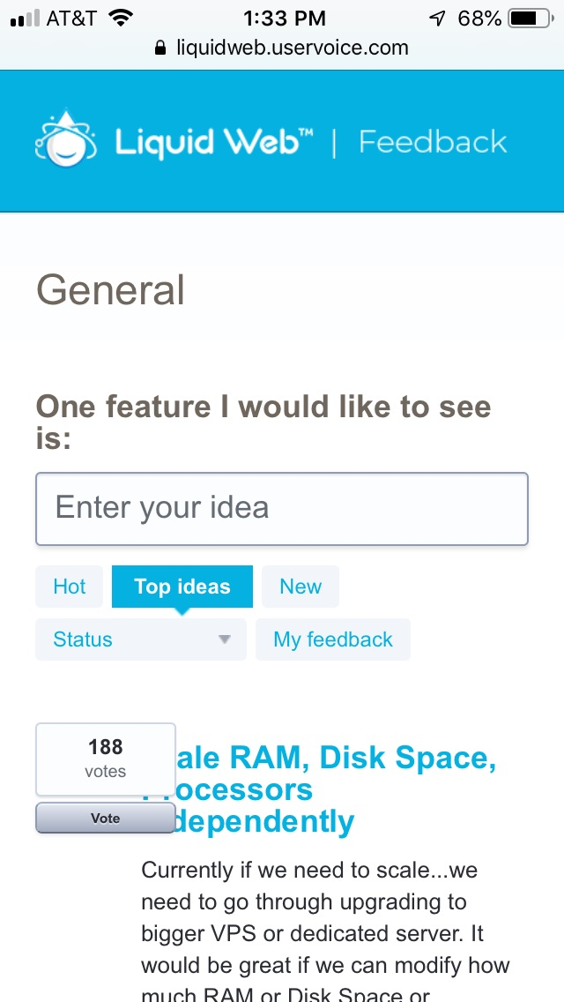The image size is (564, 1002).
Task: Keep Top ideas sorting selected
Action: [x=182, y=586]
